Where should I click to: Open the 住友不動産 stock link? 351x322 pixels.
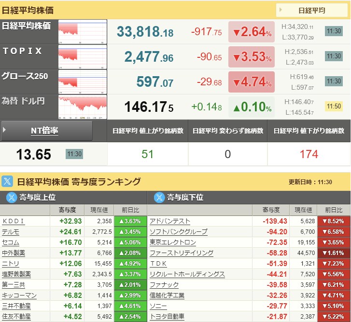(x=16, y=317)
